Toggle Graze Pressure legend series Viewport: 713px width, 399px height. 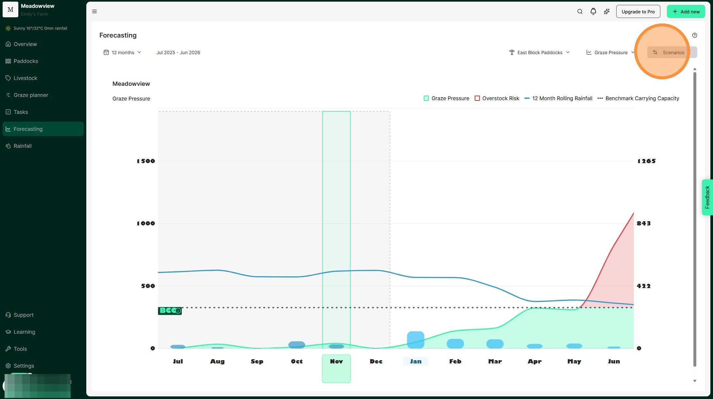tap(446, 98)
